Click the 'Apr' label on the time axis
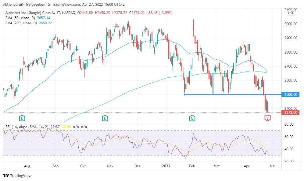This screenshot has width=304, height=181. (247, 166)
